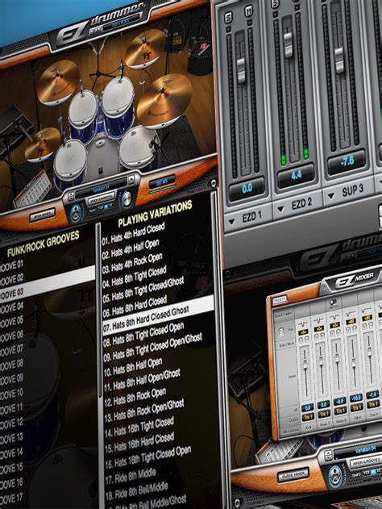The width and height of the screenshot is (382, 509).
Task: Hit the top right crash cymbal
Action: (x=145, y=48)
